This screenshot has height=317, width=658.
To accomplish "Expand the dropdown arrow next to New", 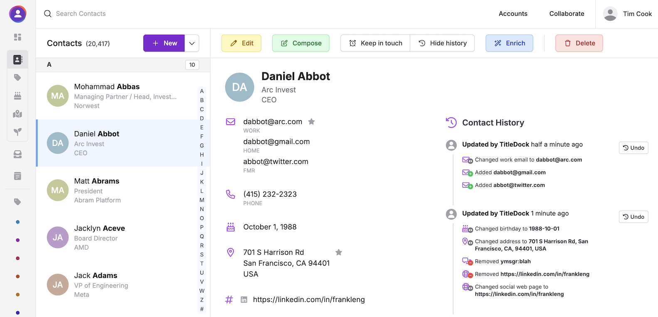I will tap(192, 43).
